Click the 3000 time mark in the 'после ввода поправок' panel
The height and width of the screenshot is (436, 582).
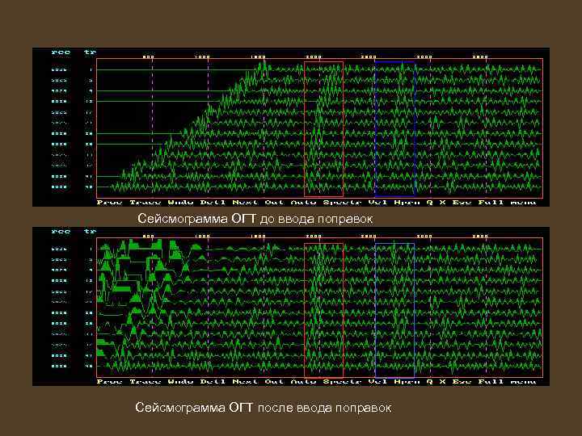(x=424, y=236)
